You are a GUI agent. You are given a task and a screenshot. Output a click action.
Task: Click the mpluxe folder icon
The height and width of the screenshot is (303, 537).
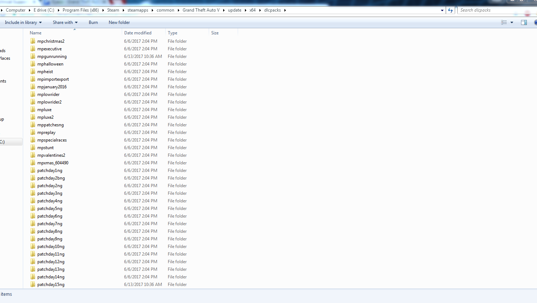(33, 109)
